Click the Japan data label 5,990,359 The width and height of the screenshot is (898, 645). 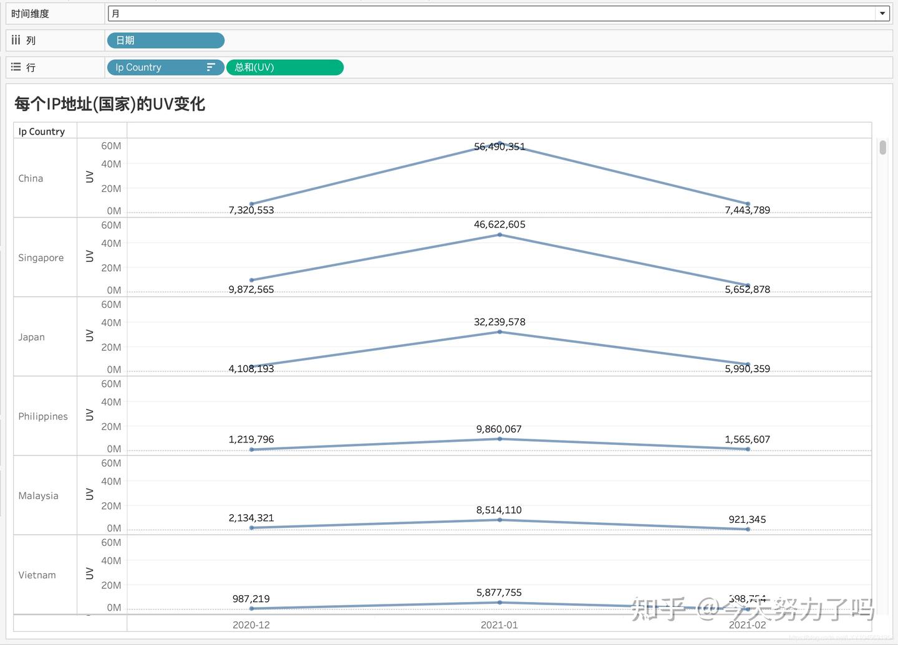pyautogui.click(x=747, y=368)
